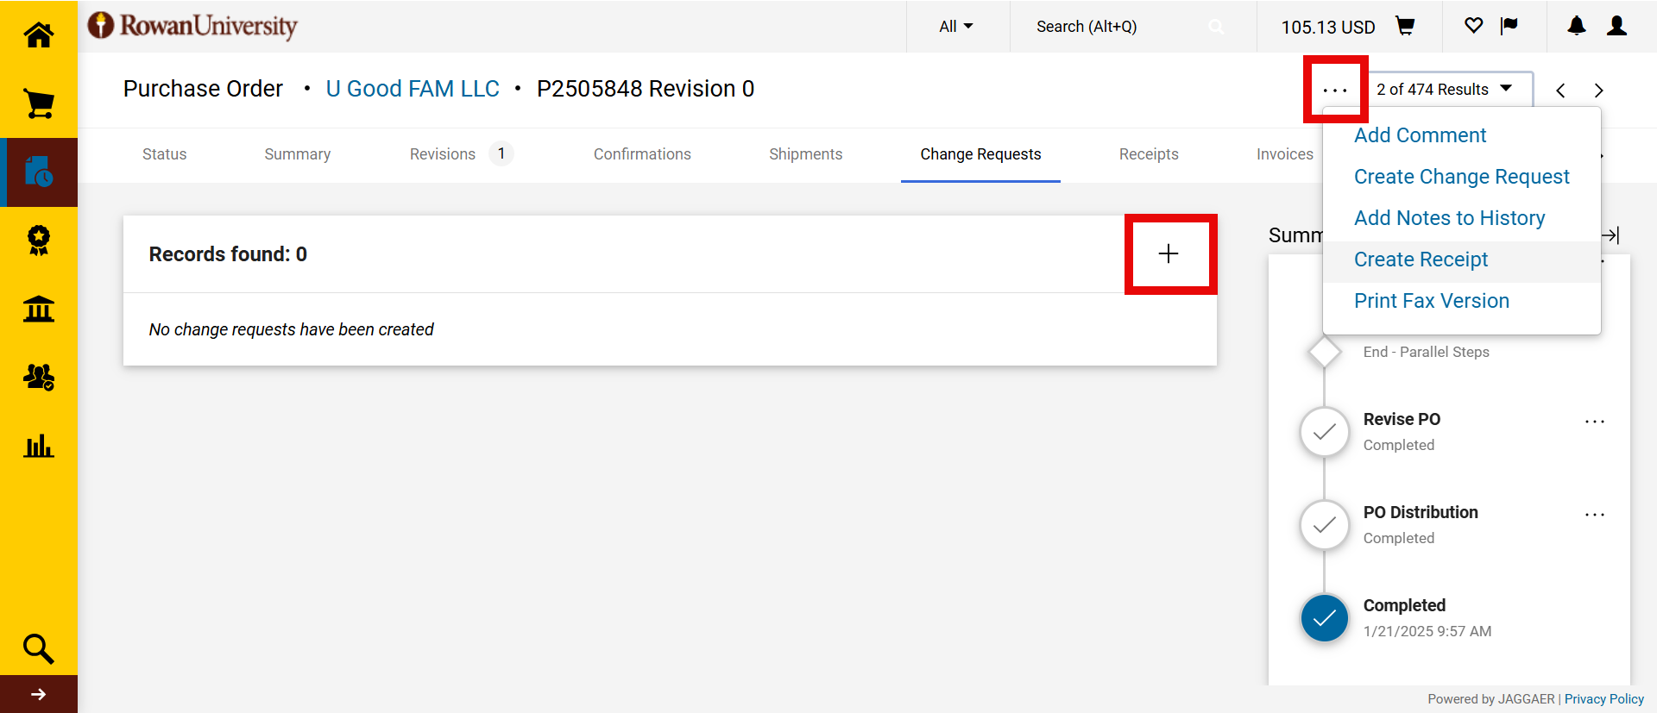
Task: Add a change request with plus icon
Action: (x=1169, y=253)
